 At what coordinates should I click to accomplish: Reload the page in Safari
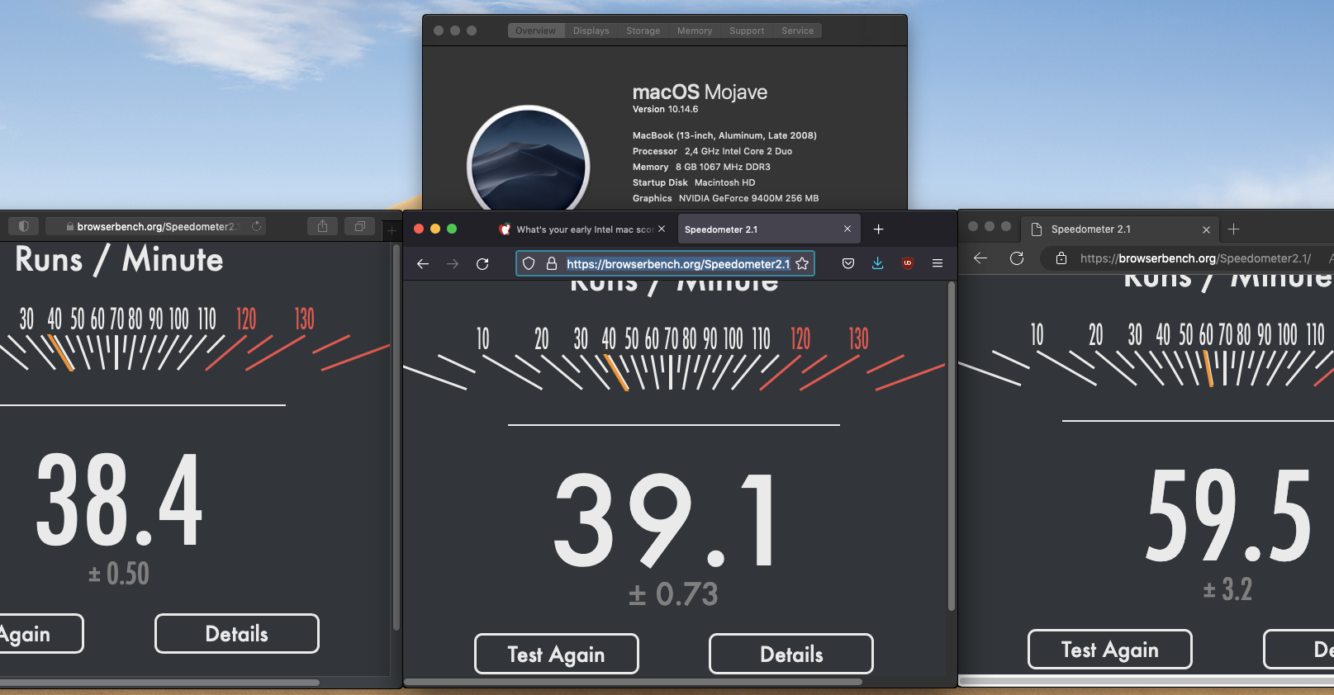pos(256,226)
